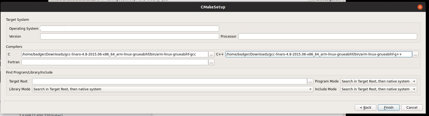Click the Processor text field
The width and height of the screenshot is (429, 116).
[327, 36]
